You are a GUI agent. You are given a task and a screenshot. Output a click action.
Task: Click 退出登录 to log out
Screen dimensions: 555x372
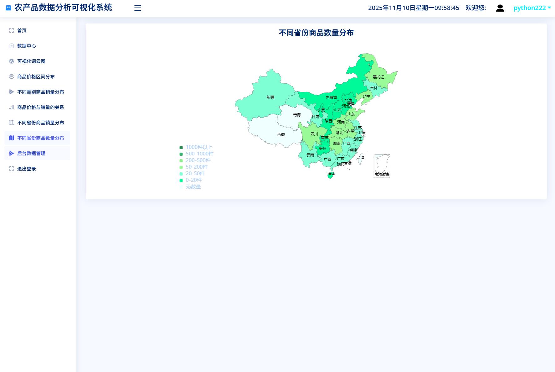(x=37, y=169)
